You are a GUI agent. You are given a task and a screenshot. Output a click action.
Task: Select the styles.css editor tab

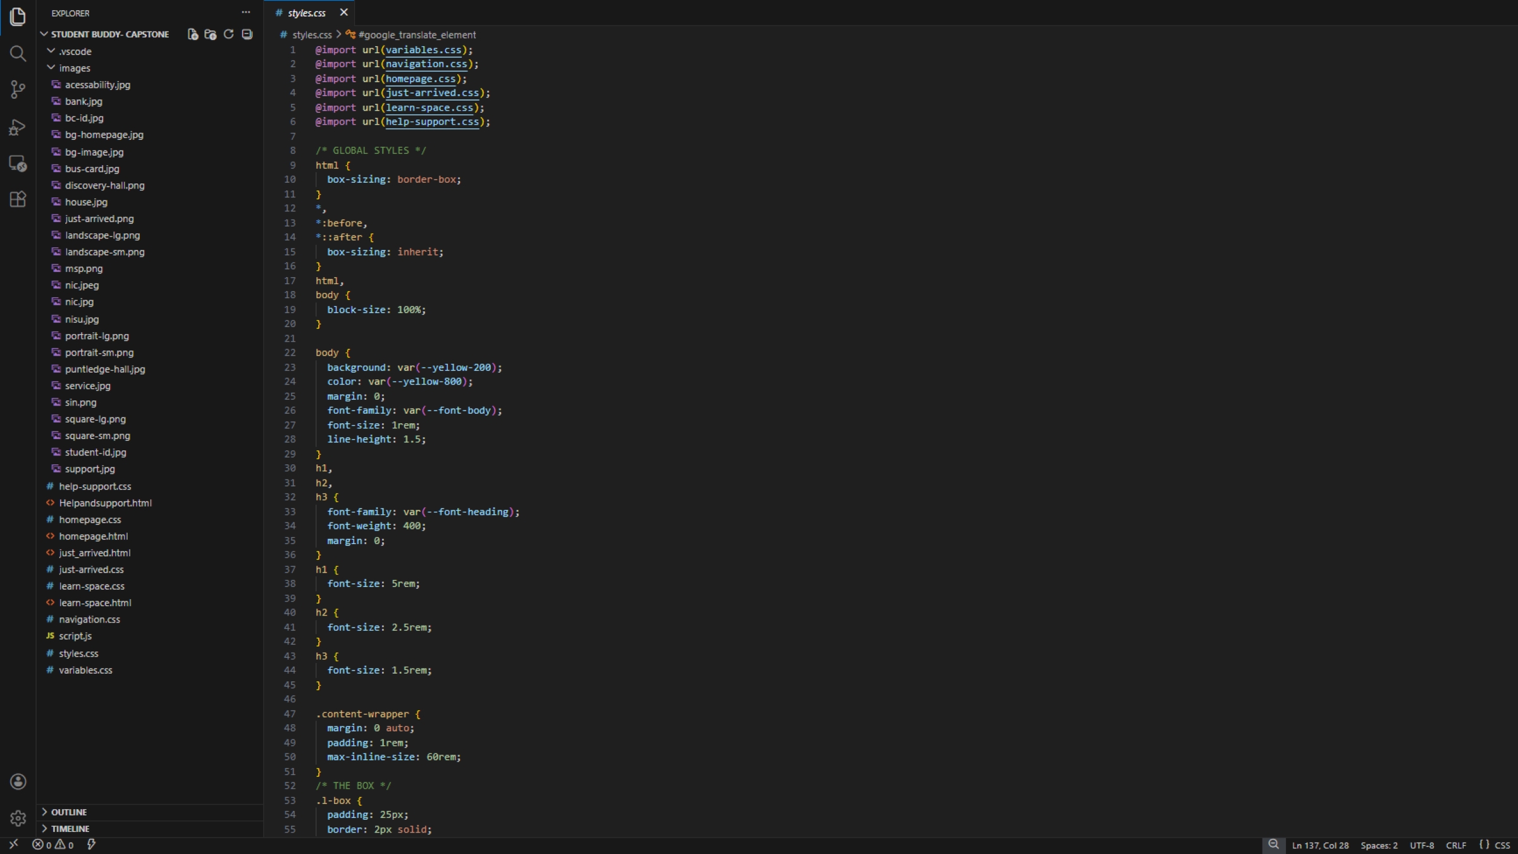coord(306,13)
